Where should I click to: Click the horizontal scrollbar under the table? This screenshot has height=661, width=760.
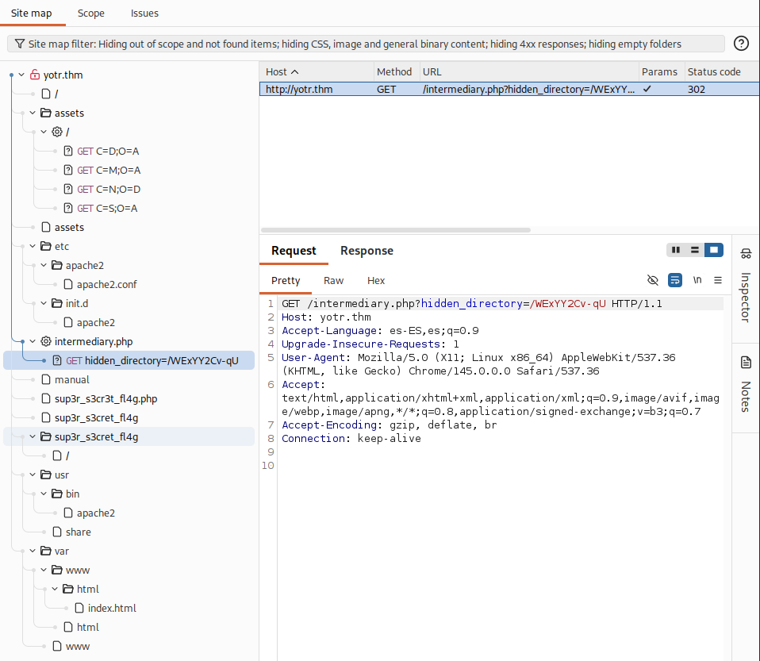point(396,230)
